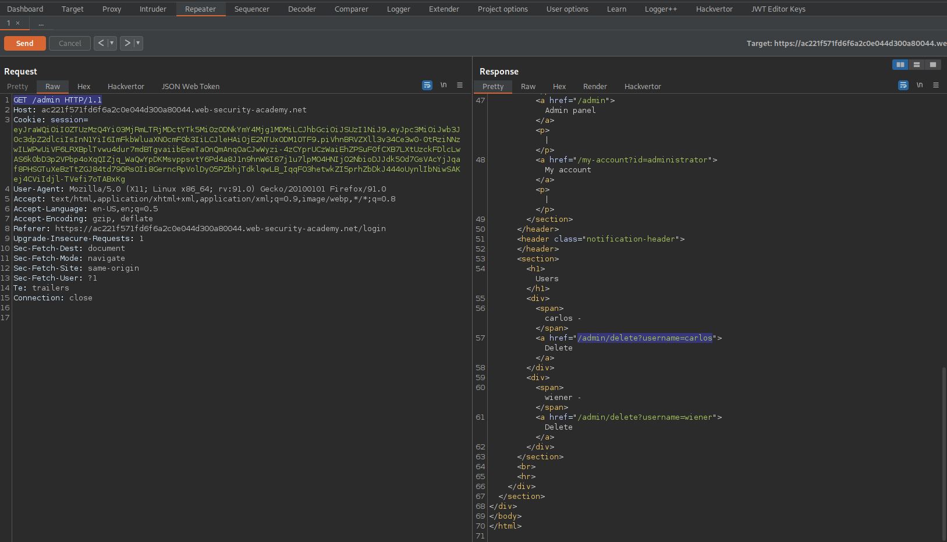Click the notification-header class text
The height and width of the screenshot is (542, 947).
point(631,239)
